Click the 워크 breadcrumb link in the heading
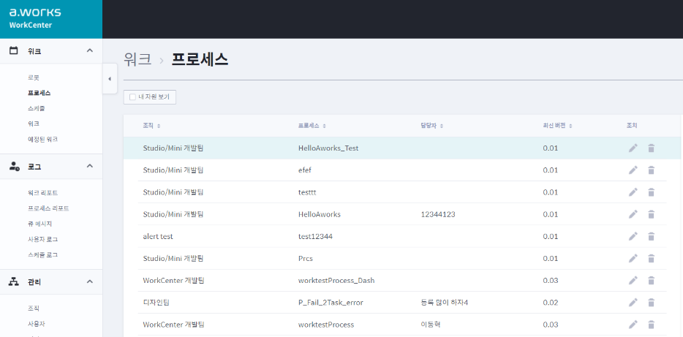683x337 pixels. pos(137,59)
